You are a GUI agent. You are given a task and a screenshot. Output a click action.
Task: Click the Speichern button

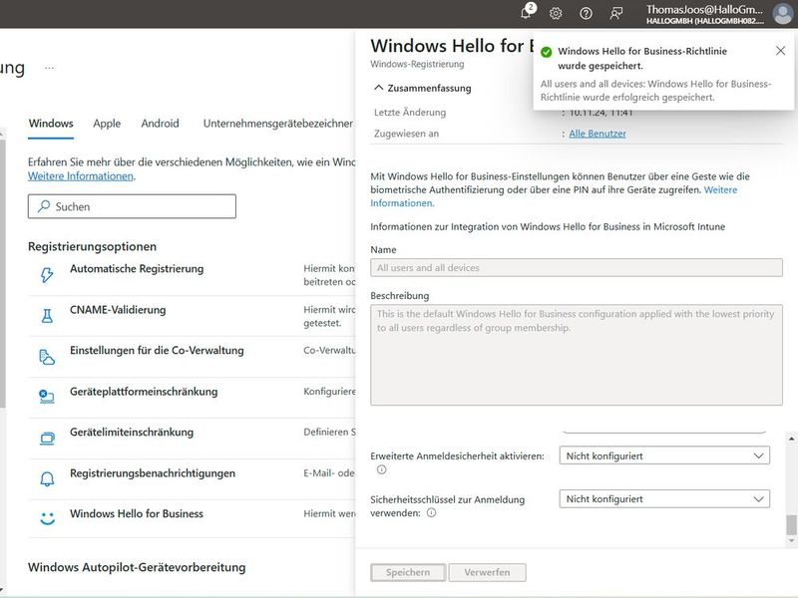406,572
